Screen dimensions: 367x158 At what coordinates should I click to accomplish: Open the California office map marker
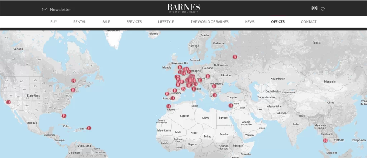pyautogui.click(x=9, y=102)
